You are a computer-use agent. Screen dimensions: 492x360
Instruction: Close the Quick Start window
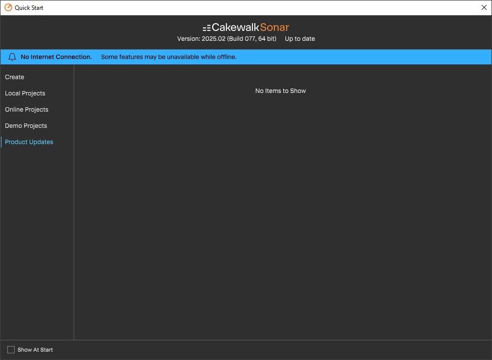484,7
